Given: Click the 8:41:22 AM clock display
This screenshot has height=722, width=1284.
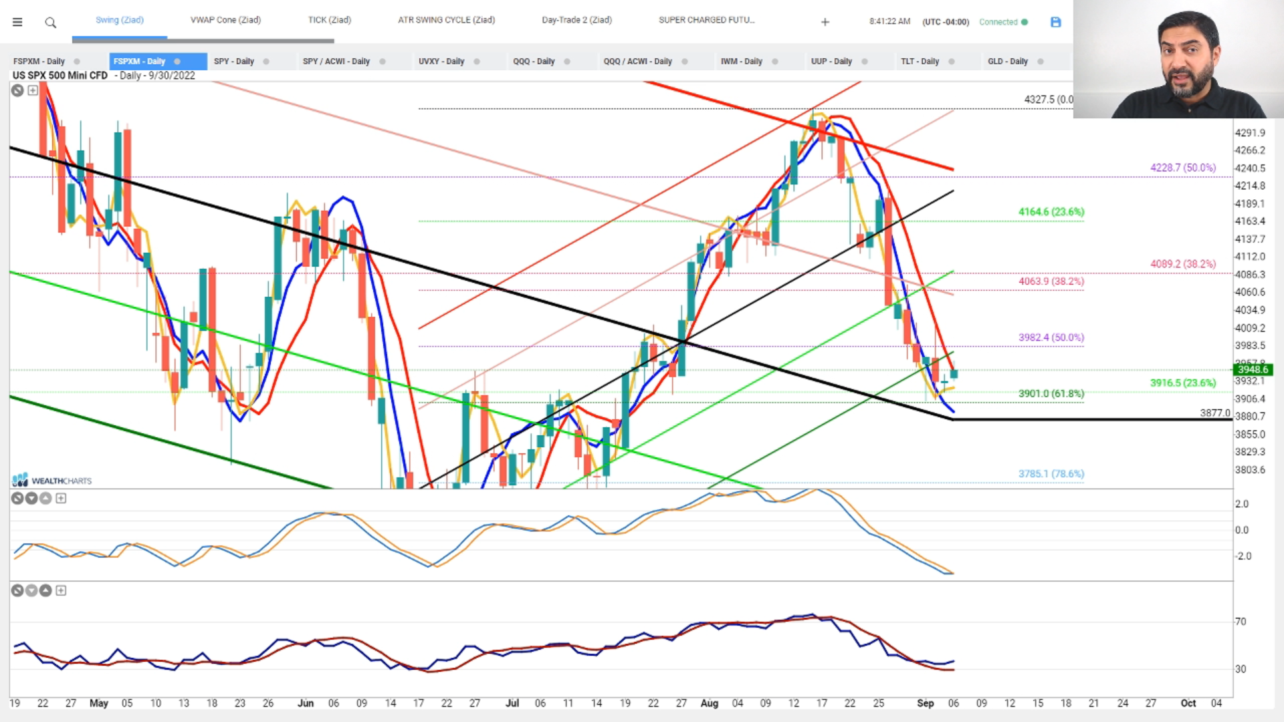Looking at the screenshot, I should 889,21.
